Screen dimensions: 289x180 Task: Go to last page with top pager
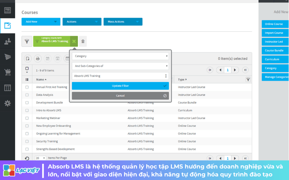245,70
